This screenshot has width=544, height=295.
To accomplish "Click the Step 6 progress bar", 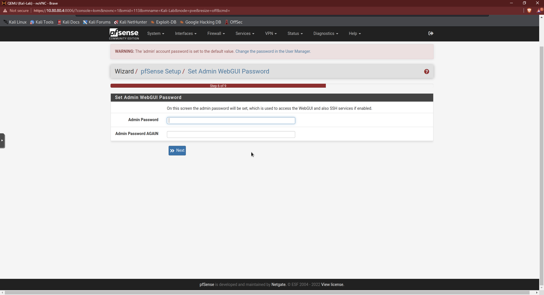I will coord(218,86).
